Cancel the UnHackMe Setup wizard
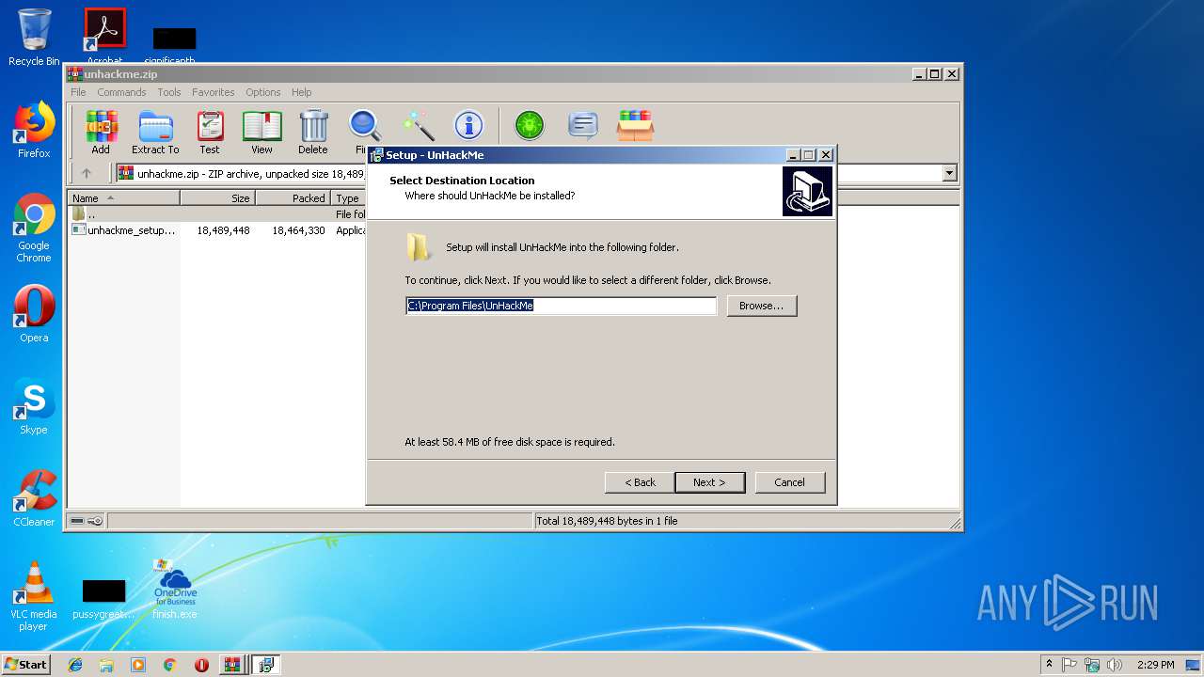The width and height of the screenshot is (1204, 677). point(789,482)
